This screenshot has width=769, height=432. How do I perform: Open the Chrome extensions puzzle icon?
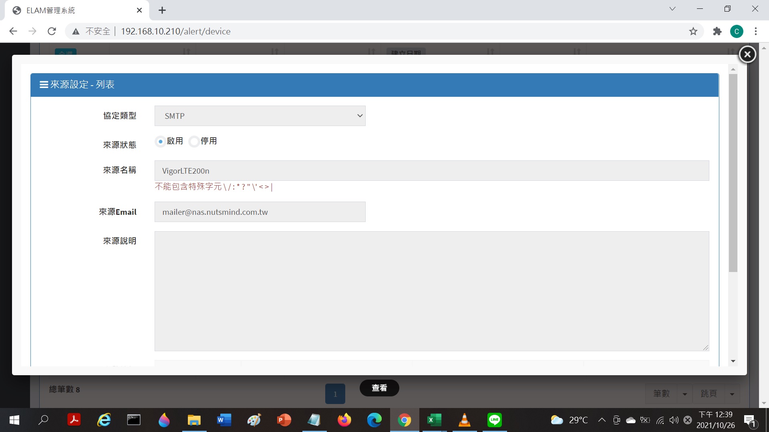point(717,31)
